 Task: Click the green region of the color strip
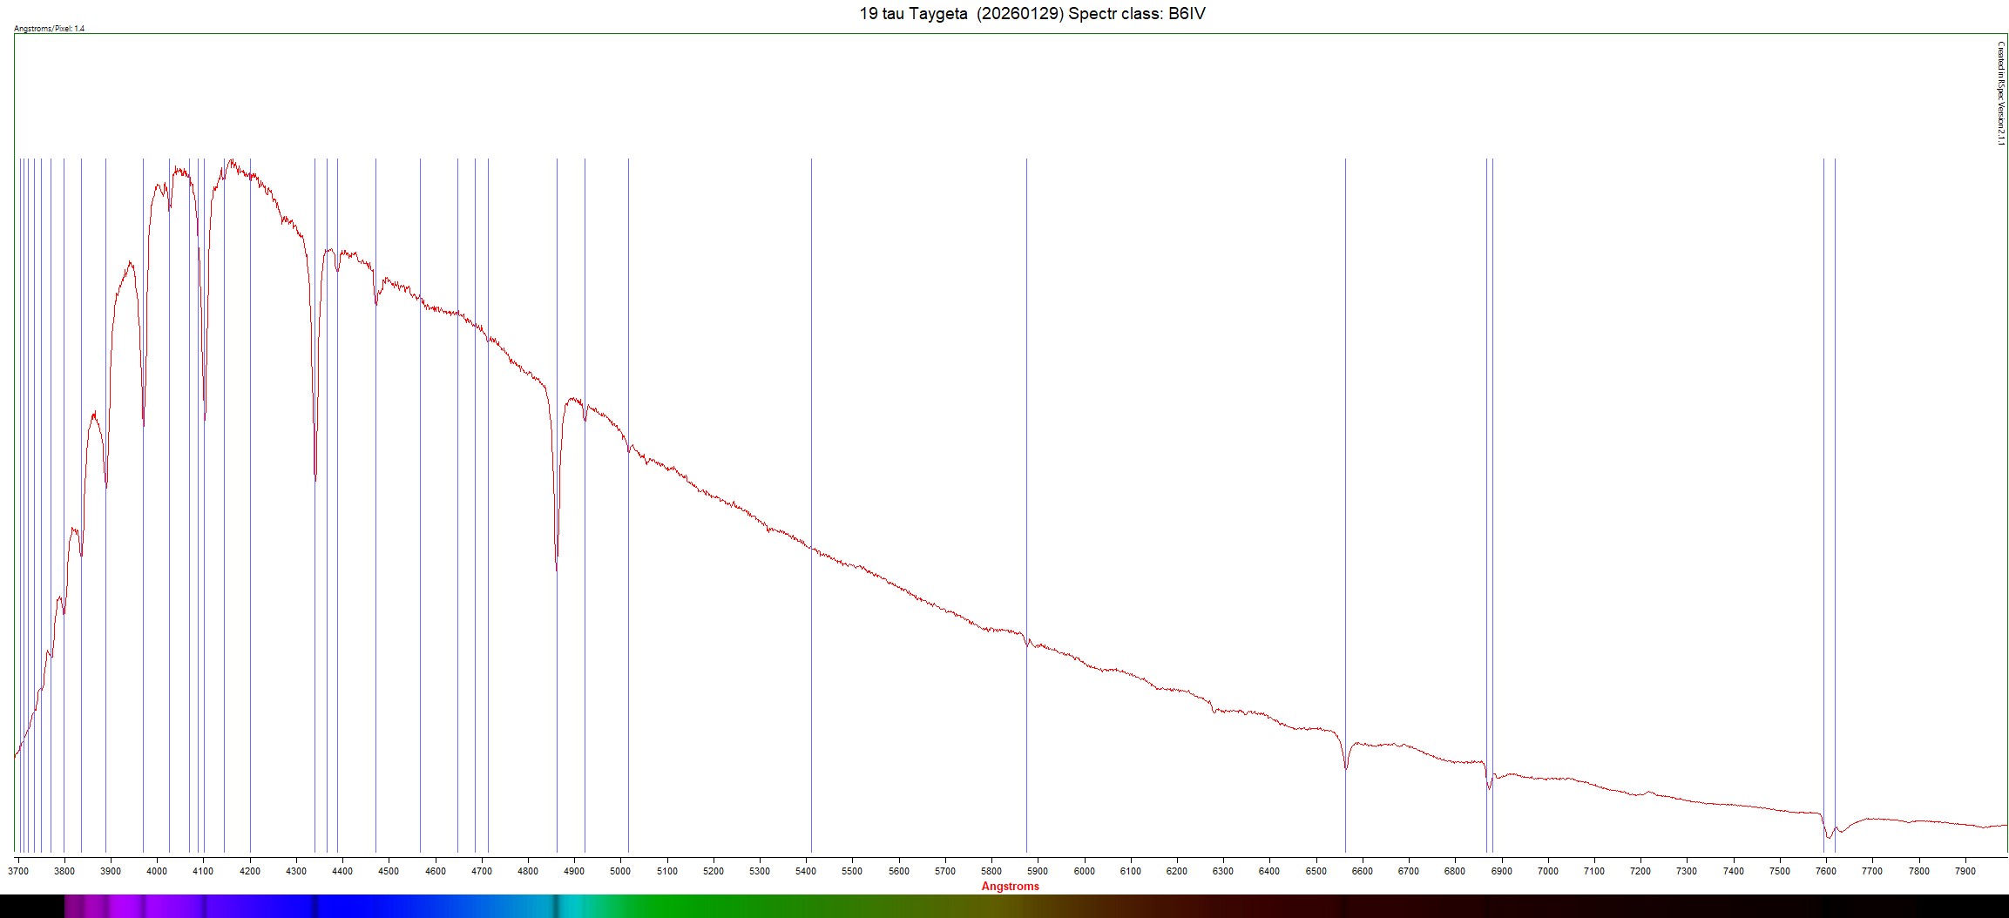[x=697, y=906]
